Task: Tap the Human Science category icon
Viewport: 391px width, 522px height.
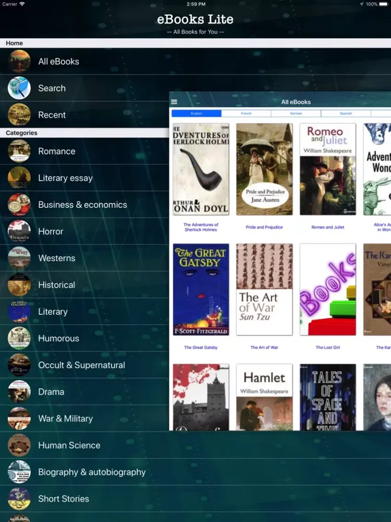Action: pos(19,445)
